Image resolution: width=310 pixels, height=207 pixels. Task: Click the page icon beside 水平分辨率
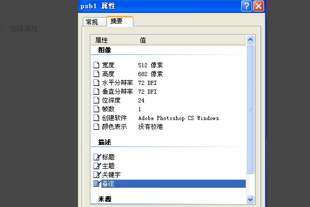[96, 83]
